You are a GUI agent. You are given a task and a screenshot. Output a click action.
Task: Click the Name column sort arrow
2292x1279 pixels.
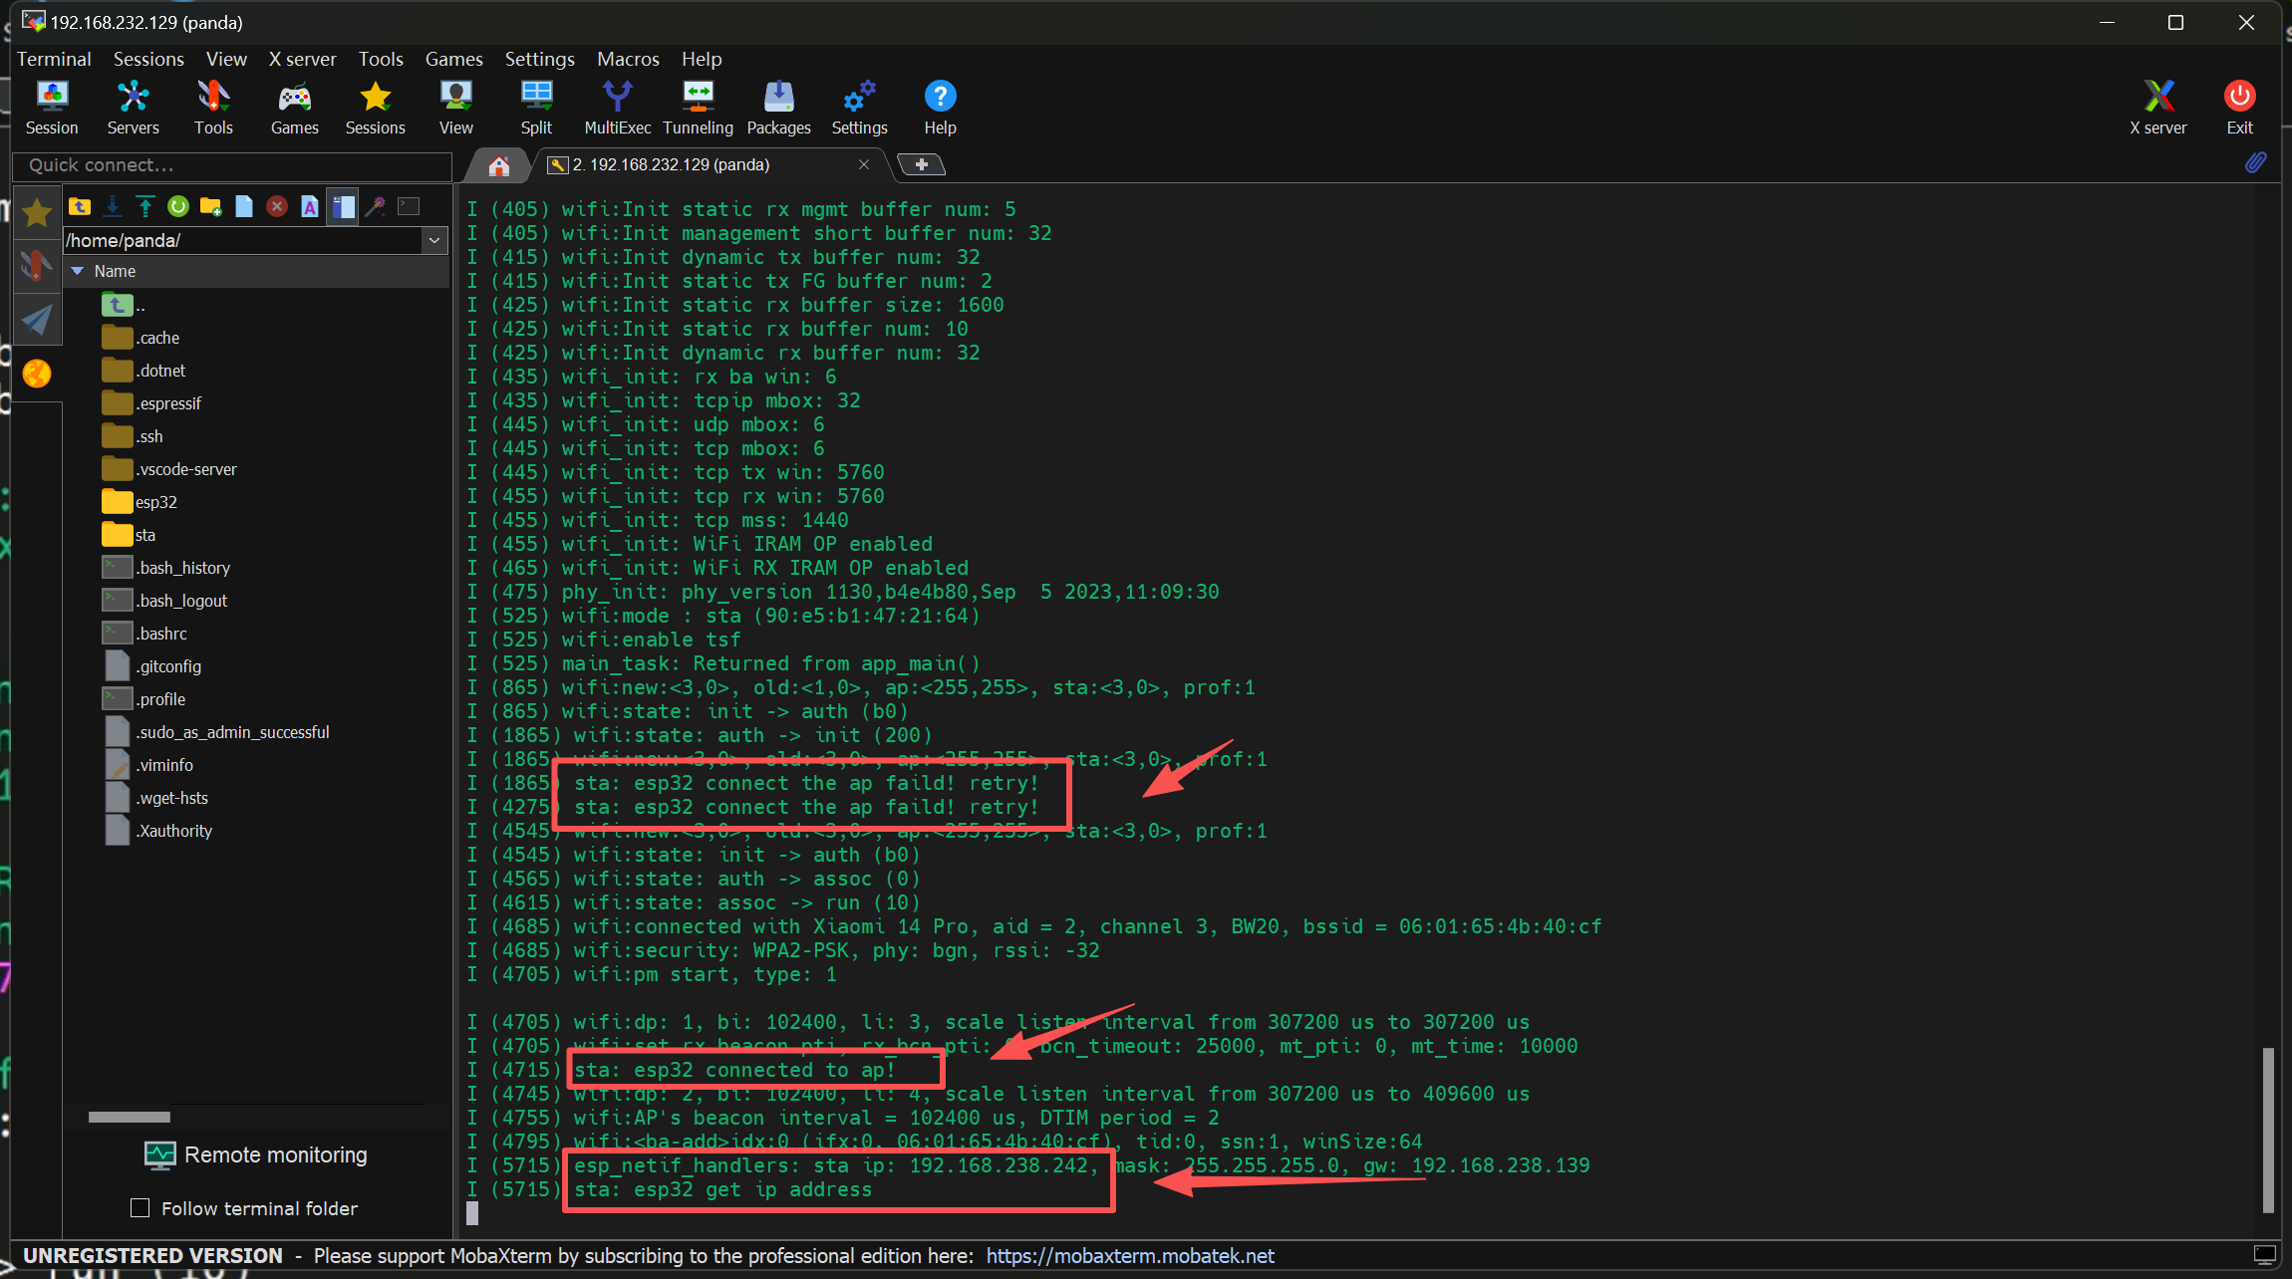coord(78,271)
